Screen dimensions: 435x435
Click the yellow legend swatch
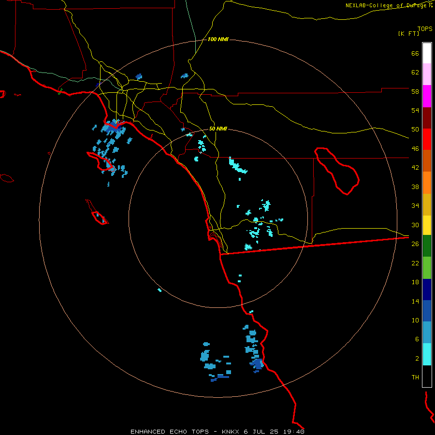pyautogui.click(x=427, y=225)
